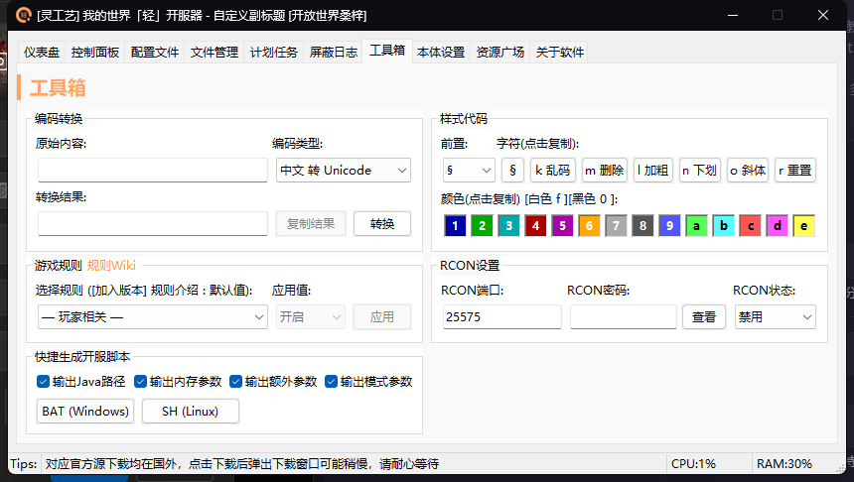Copy the § section symbol character
This screenshot has width=854, height=482.
click(512, 170)
